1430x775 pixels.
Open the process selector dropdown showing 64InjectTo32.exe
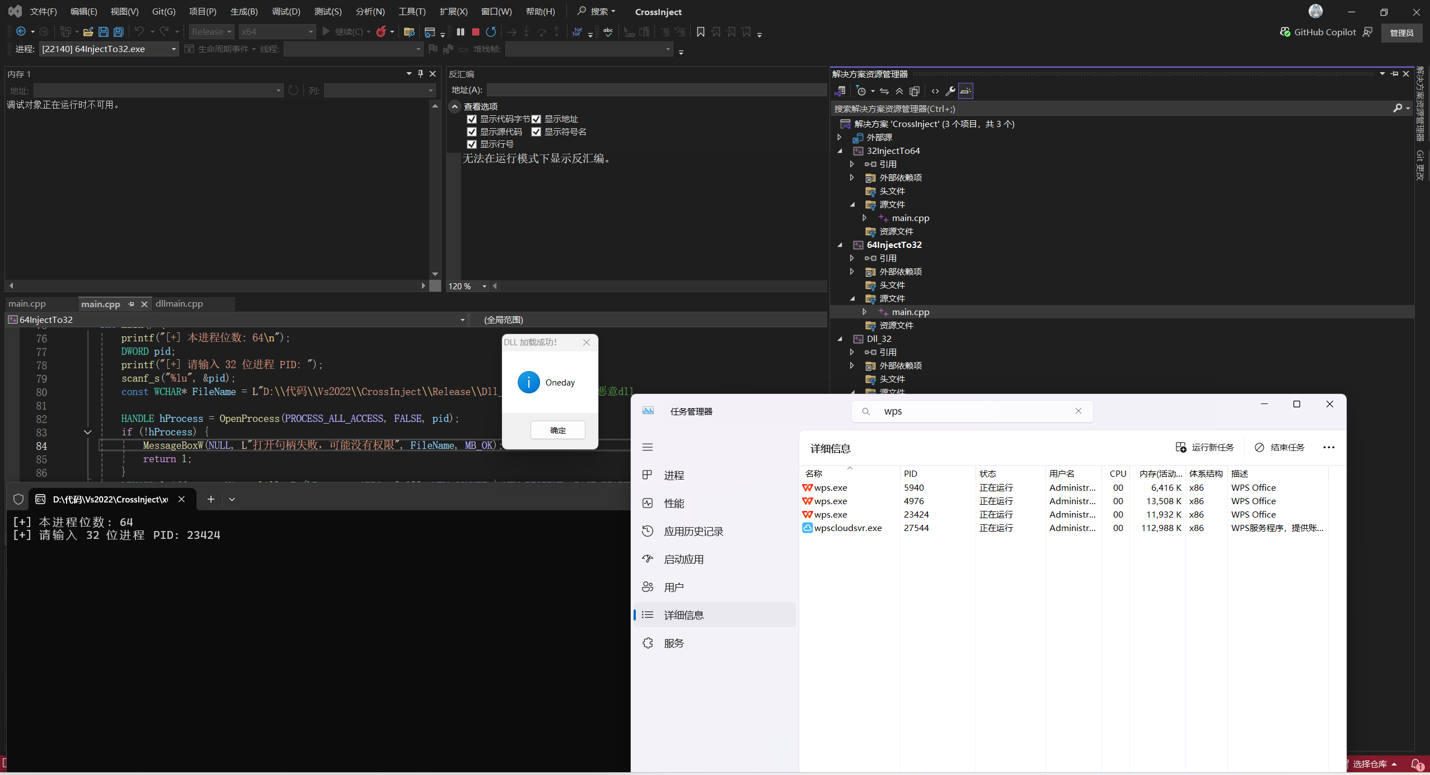coord(109,49)
